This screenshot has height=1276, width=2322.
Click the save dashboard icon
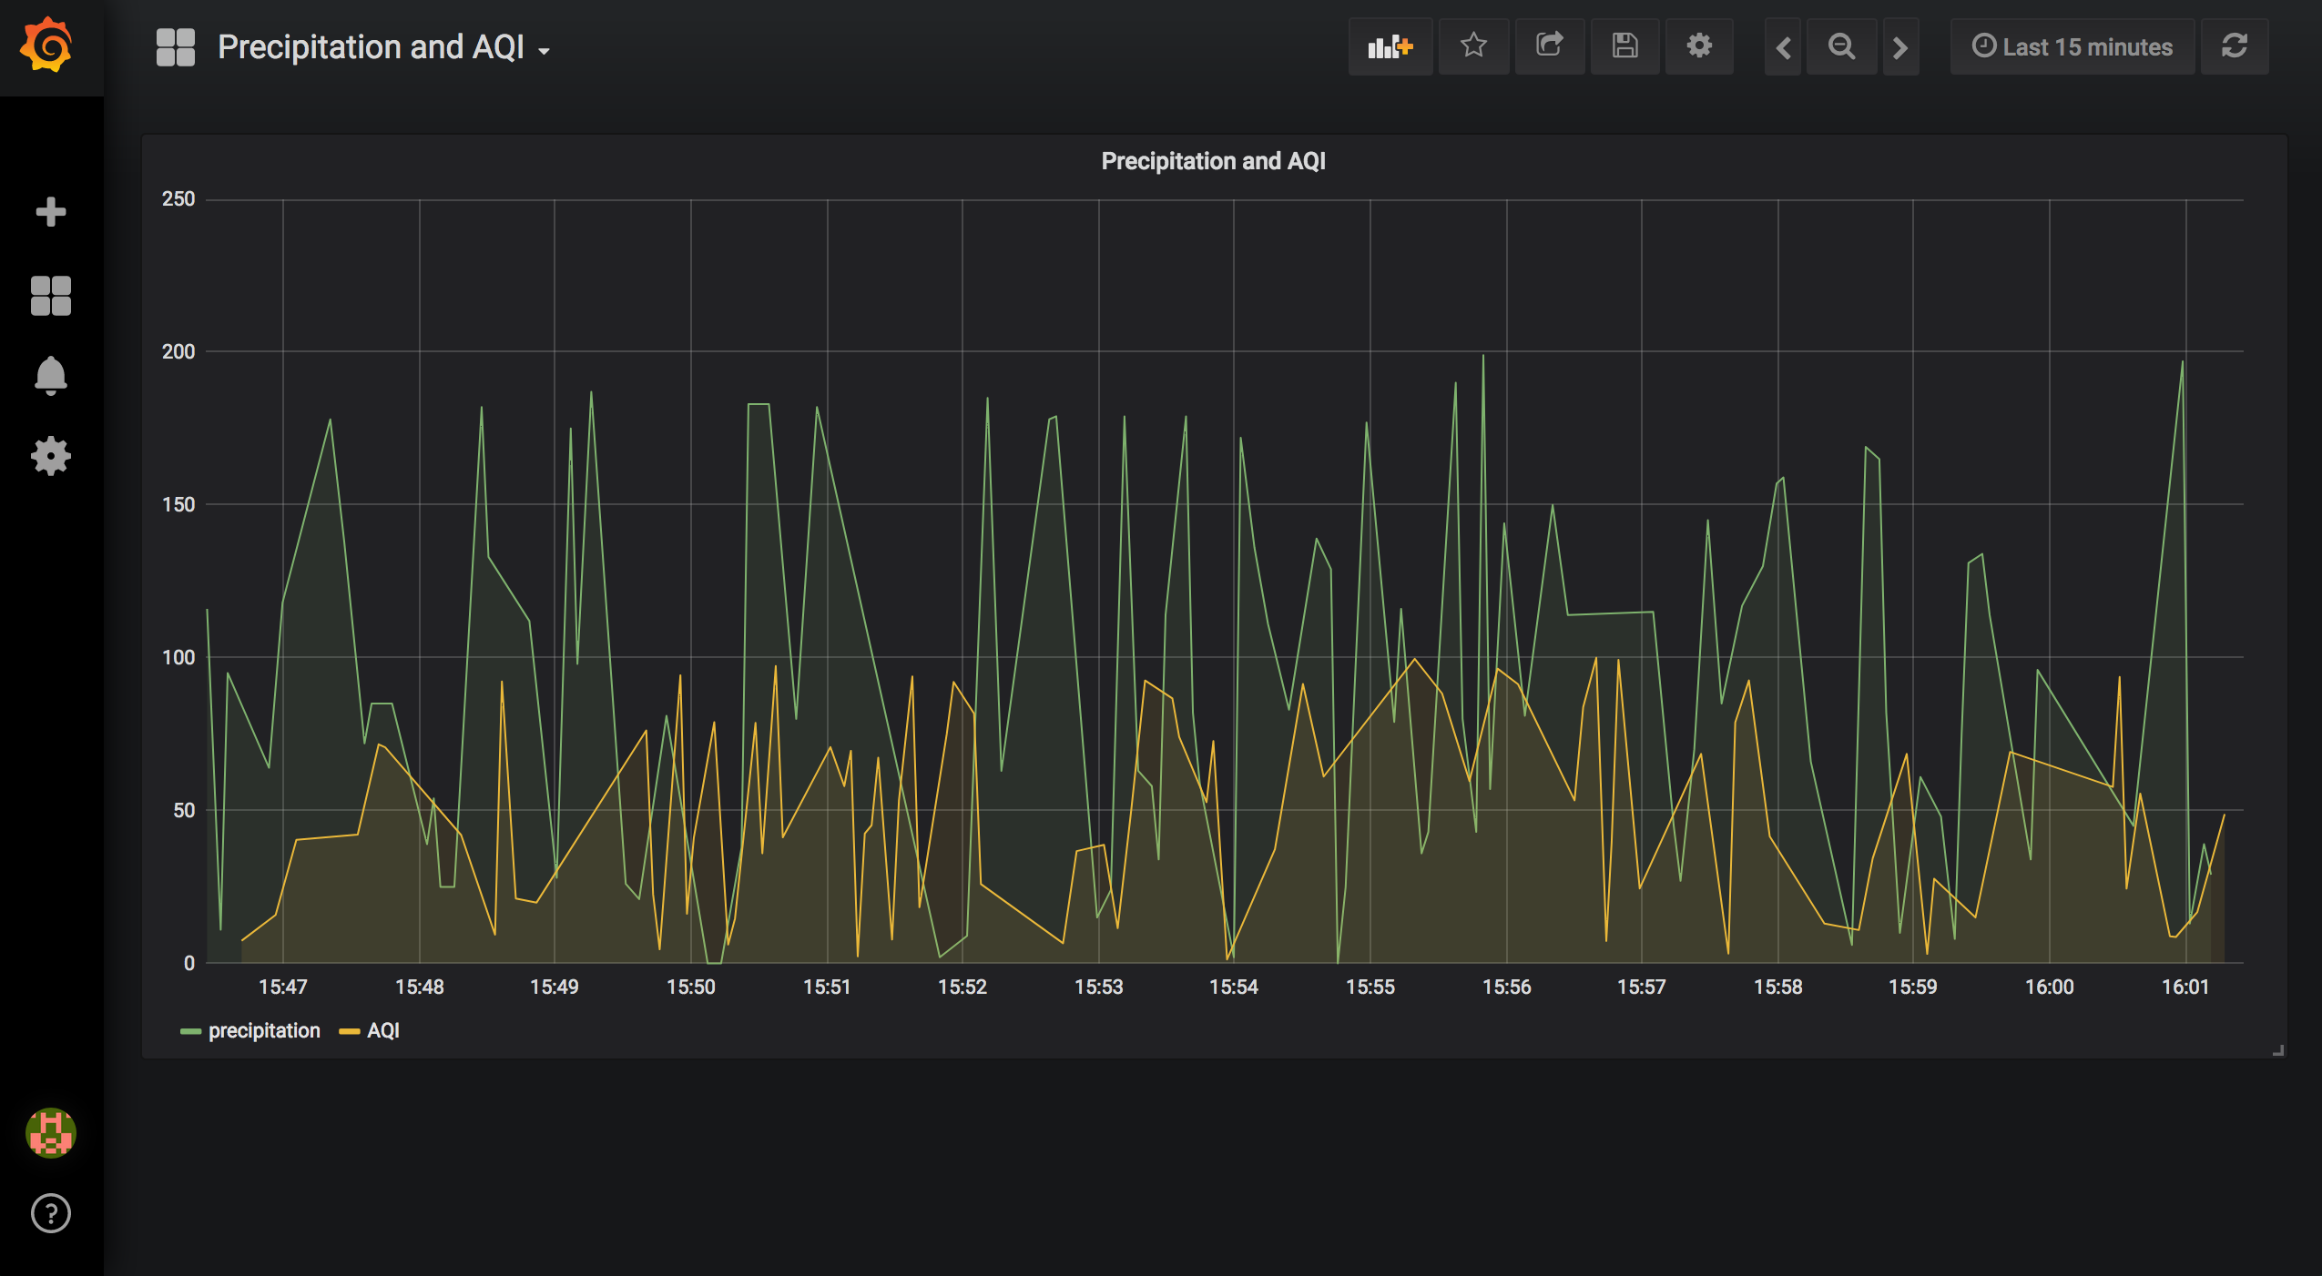1623,47
